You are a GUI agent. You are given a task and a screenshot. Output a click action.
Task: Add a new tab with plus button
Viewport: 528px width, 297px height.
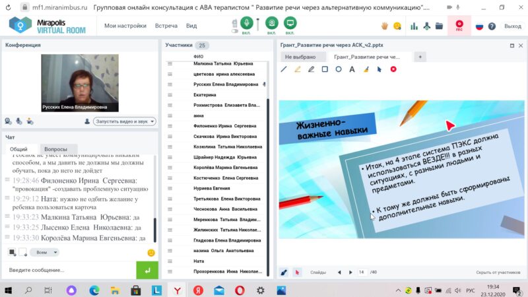point(420,57)
